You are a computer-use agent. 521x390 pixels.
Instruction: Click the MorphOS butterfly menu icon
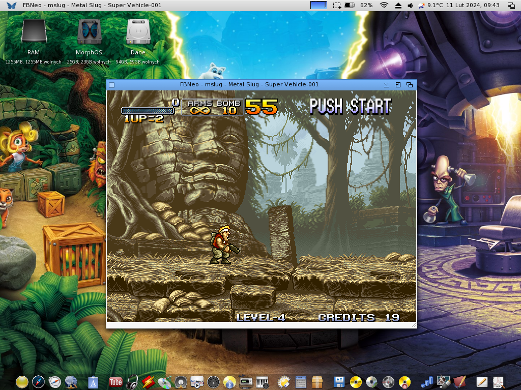point(11,5)
